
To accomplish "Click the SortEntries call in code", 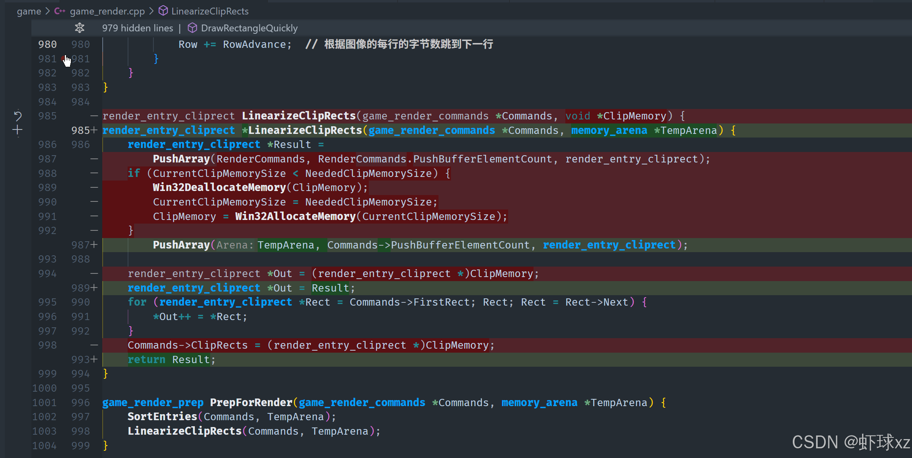I will point(162,417).
